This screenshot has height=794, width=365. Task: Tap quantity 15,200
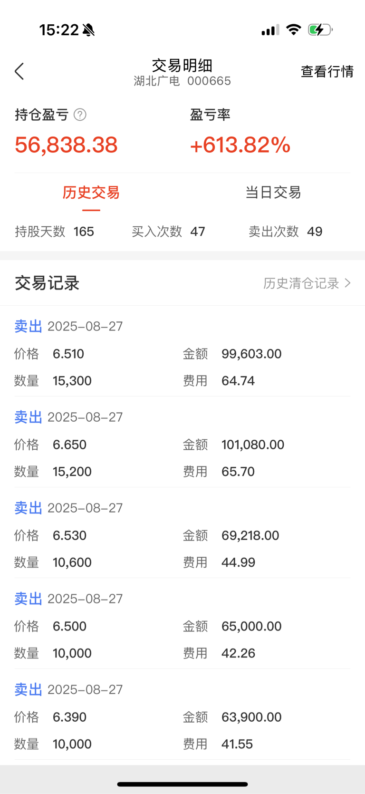72,472
